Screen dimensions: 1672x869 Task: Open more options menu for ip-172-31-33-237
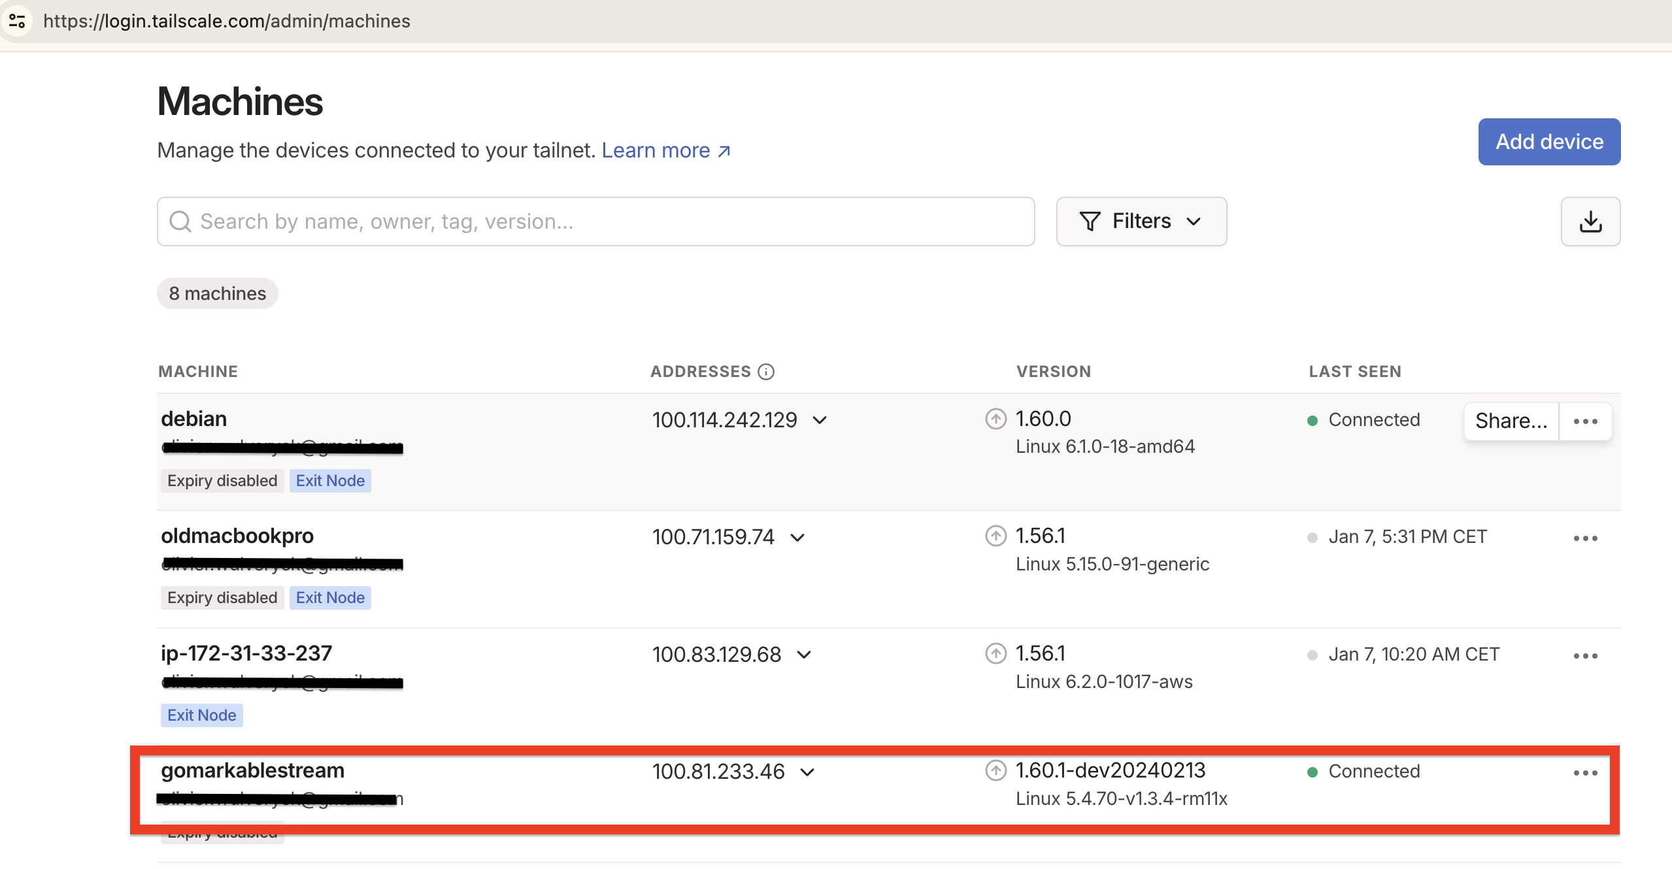[1586, 656]
